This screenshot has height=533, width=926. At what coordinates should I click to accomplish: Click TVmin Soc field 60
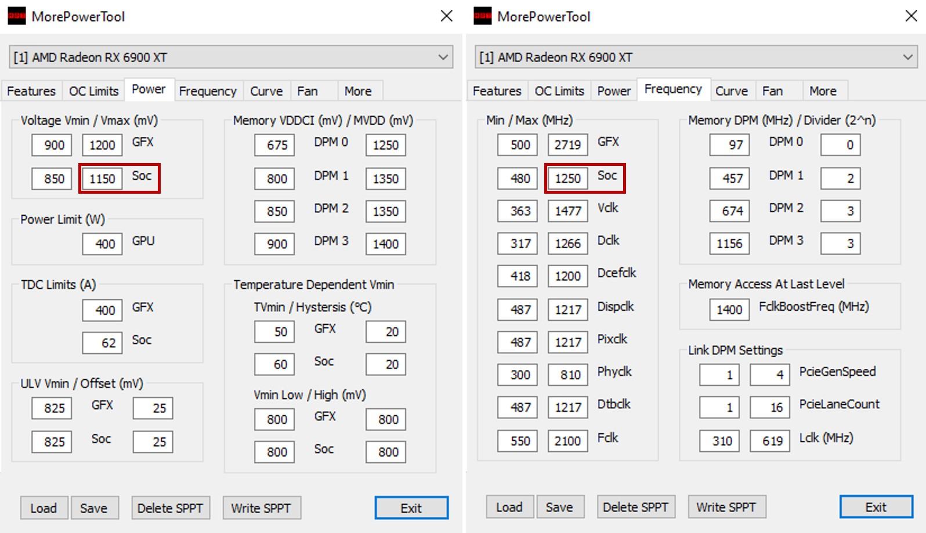[x=274, y=364]
